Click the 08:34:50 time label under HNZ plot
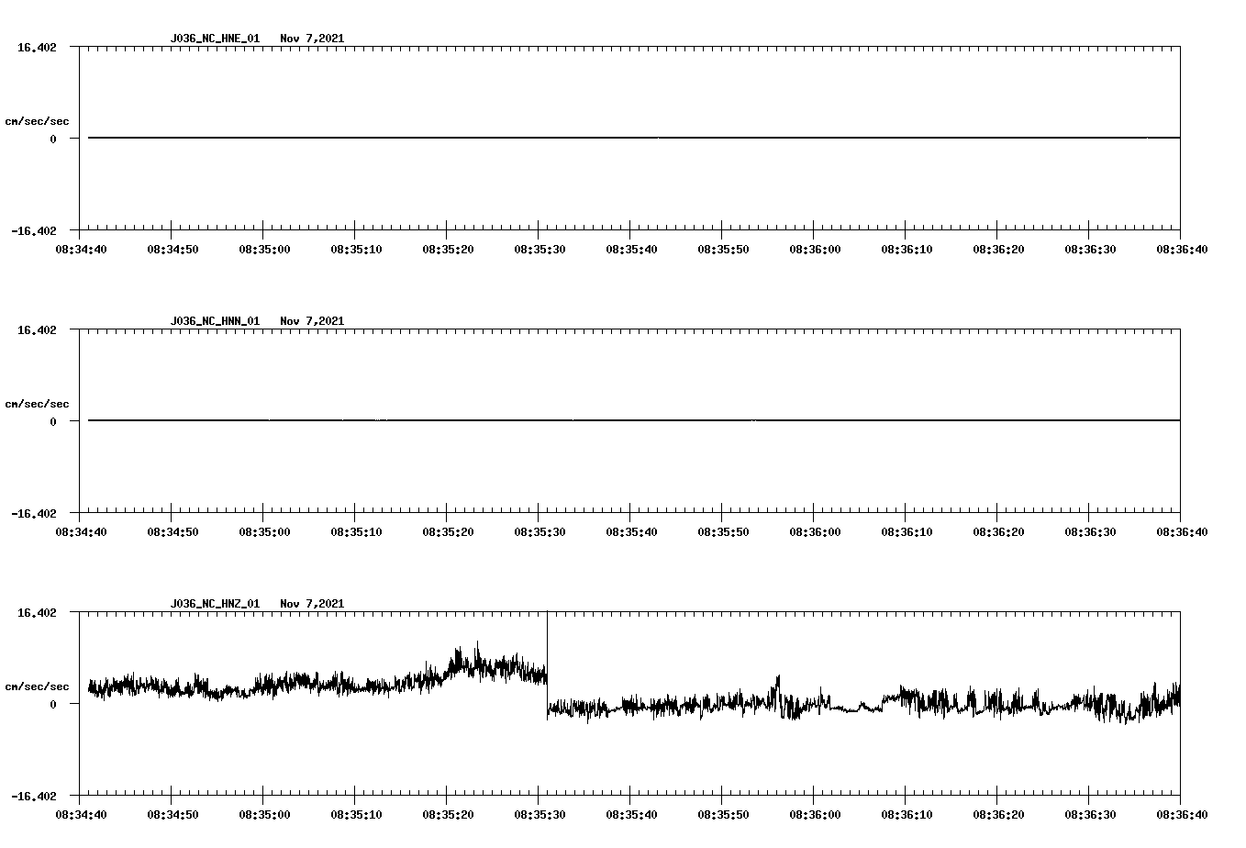Image resolution: width=1246 pixels, height=848 pixels. [x=172, y=815]
